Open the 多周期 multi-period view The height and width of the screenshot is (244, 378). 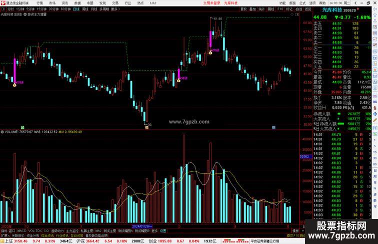pos(104,9)
